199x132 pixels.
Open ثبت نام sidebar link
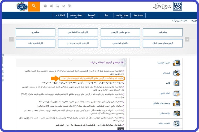tap(166, 73)
